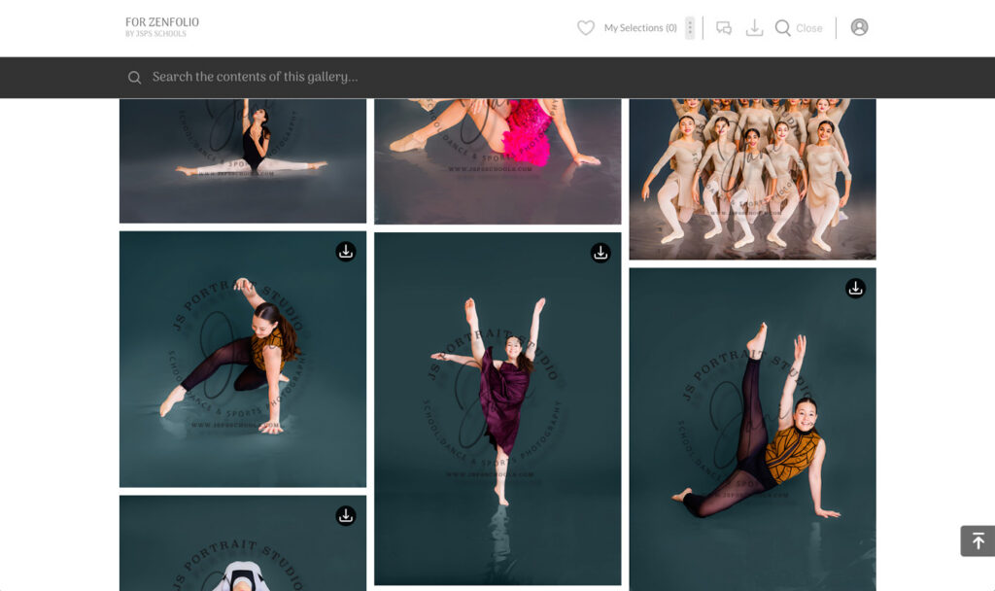
Task: Click the magnifier icon inside the dark search bar
Action: 134,77
